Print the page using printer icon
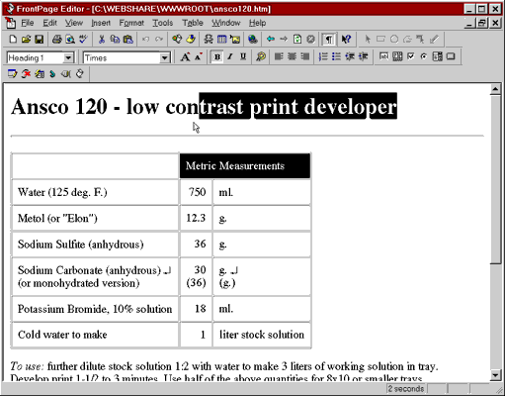The height and width of the screenshot is (396, 505). 56,40
